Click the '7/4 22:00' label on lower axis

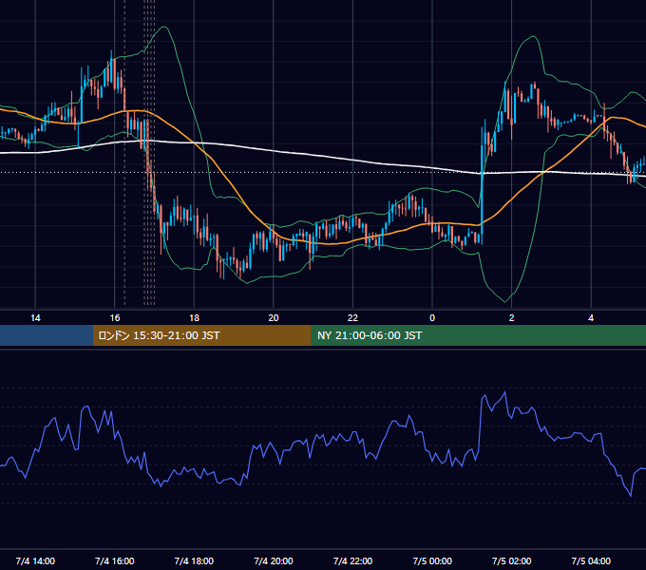pos(352,561)
